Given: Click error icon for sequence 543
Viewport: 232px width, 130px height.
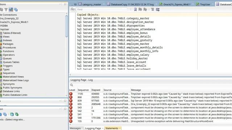Looking at the screenshot, I should (x=71, y=108).
